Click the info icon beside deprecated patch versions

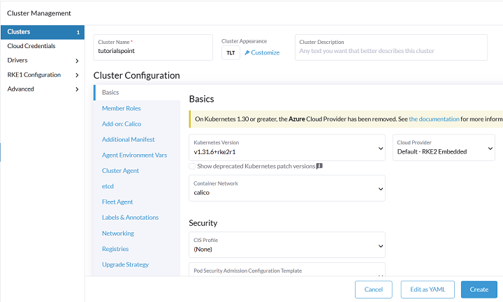tap(319, 166)
